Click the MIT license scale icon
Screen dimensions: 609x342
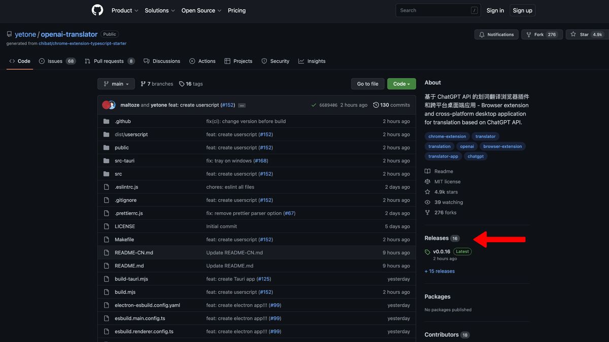[427, 181]
